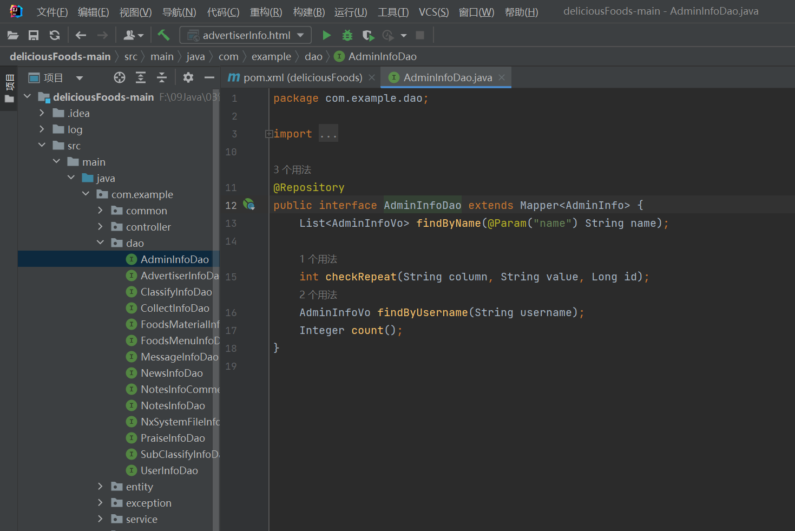This screenshot has width=795, height=531.
Task: Click the Save All disk icon
Action: tap(34, 35)
